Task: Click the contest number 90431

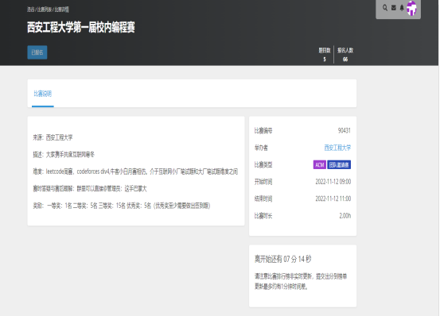Action: point(345,130)
